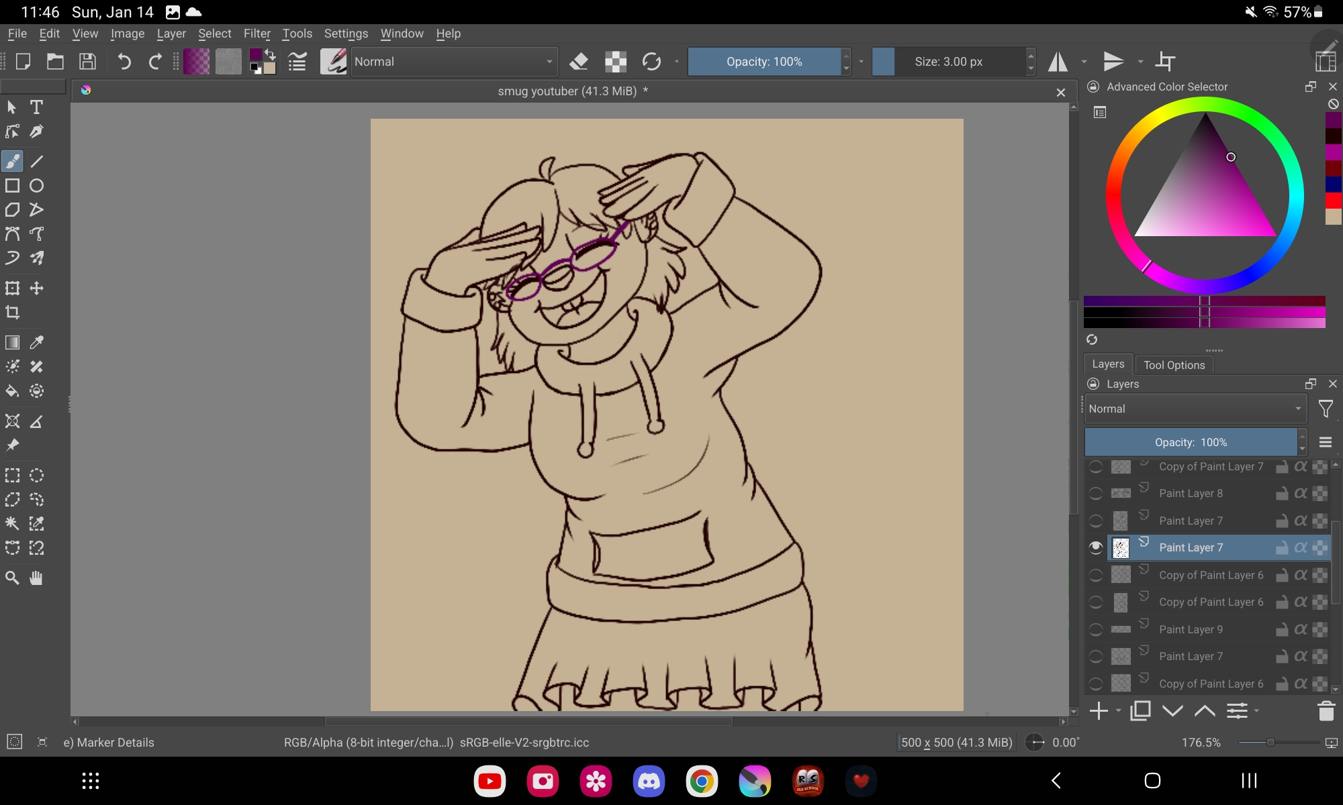The image size is (1343, 805).
Task: Expand add layer options arrow
Action: (x=1118, y=711)
